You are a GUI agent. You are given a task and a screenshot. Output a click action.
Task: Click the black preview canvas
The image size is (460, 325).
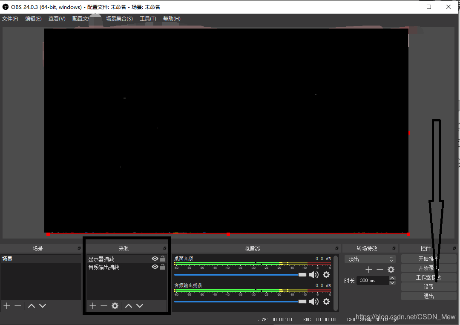tap(226, 130)
